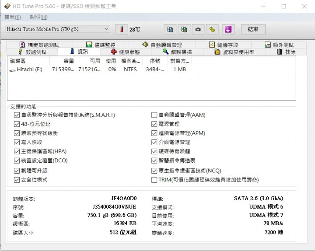Image resolution: width=315 pixels, height=251 pixels.
Task: Click the copy text to clipboard icon
Action: click(170, 30)
